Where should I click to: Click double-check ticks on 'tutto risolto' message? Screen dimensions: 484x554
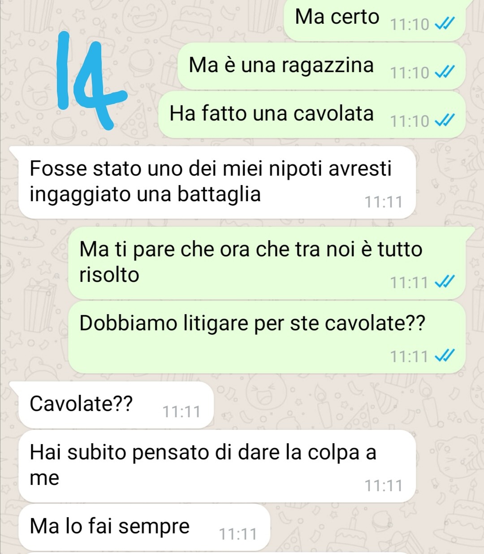[x=445, y=282]
